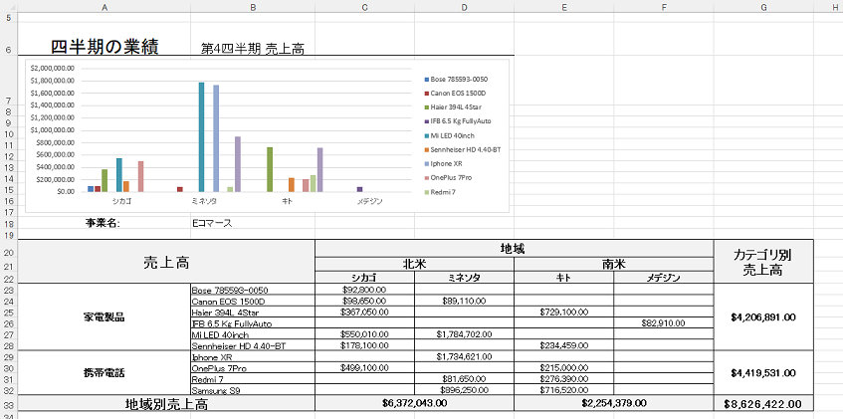
Task: Click the Samsung S9 table cell
Action: 253,390
